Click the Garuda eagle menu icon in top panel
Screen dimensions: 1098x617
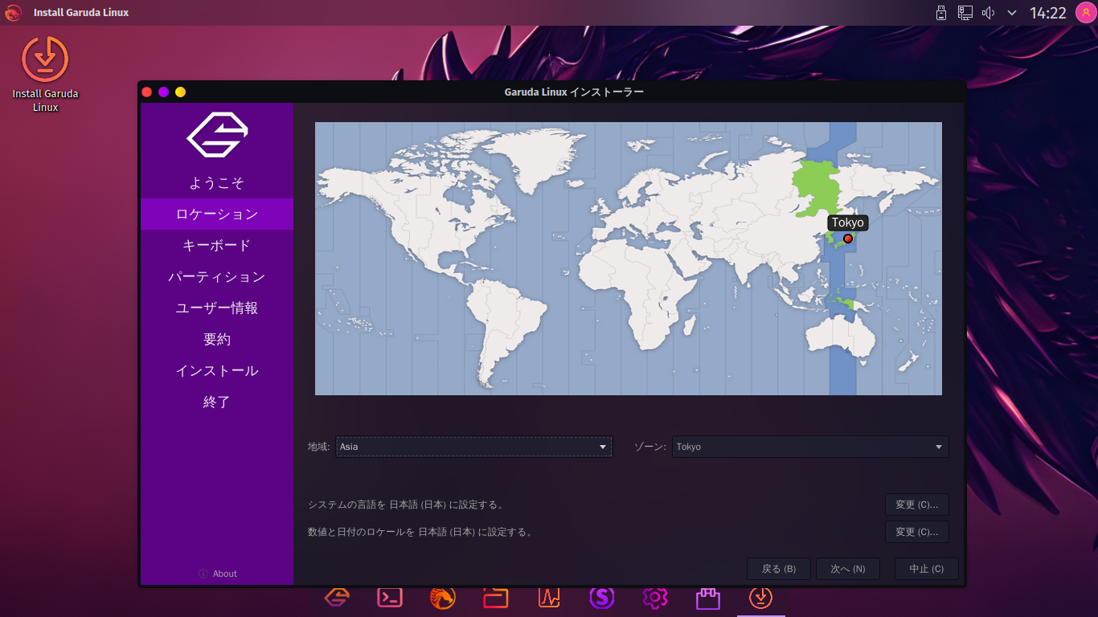coord(13,13)
